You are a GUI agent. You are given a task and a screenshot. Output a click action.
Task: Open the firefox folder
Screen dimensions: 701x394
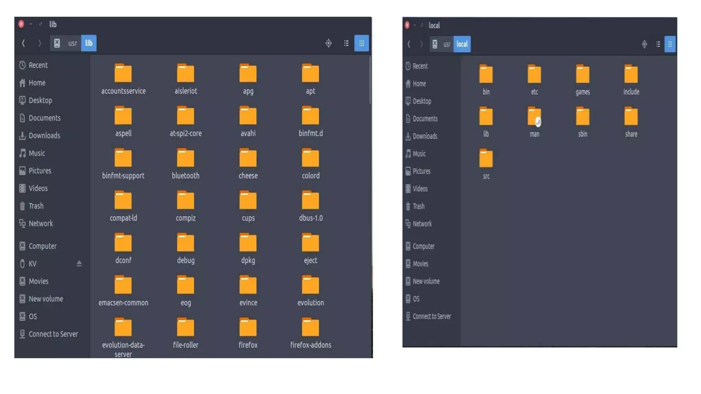(x=248, y=328)
